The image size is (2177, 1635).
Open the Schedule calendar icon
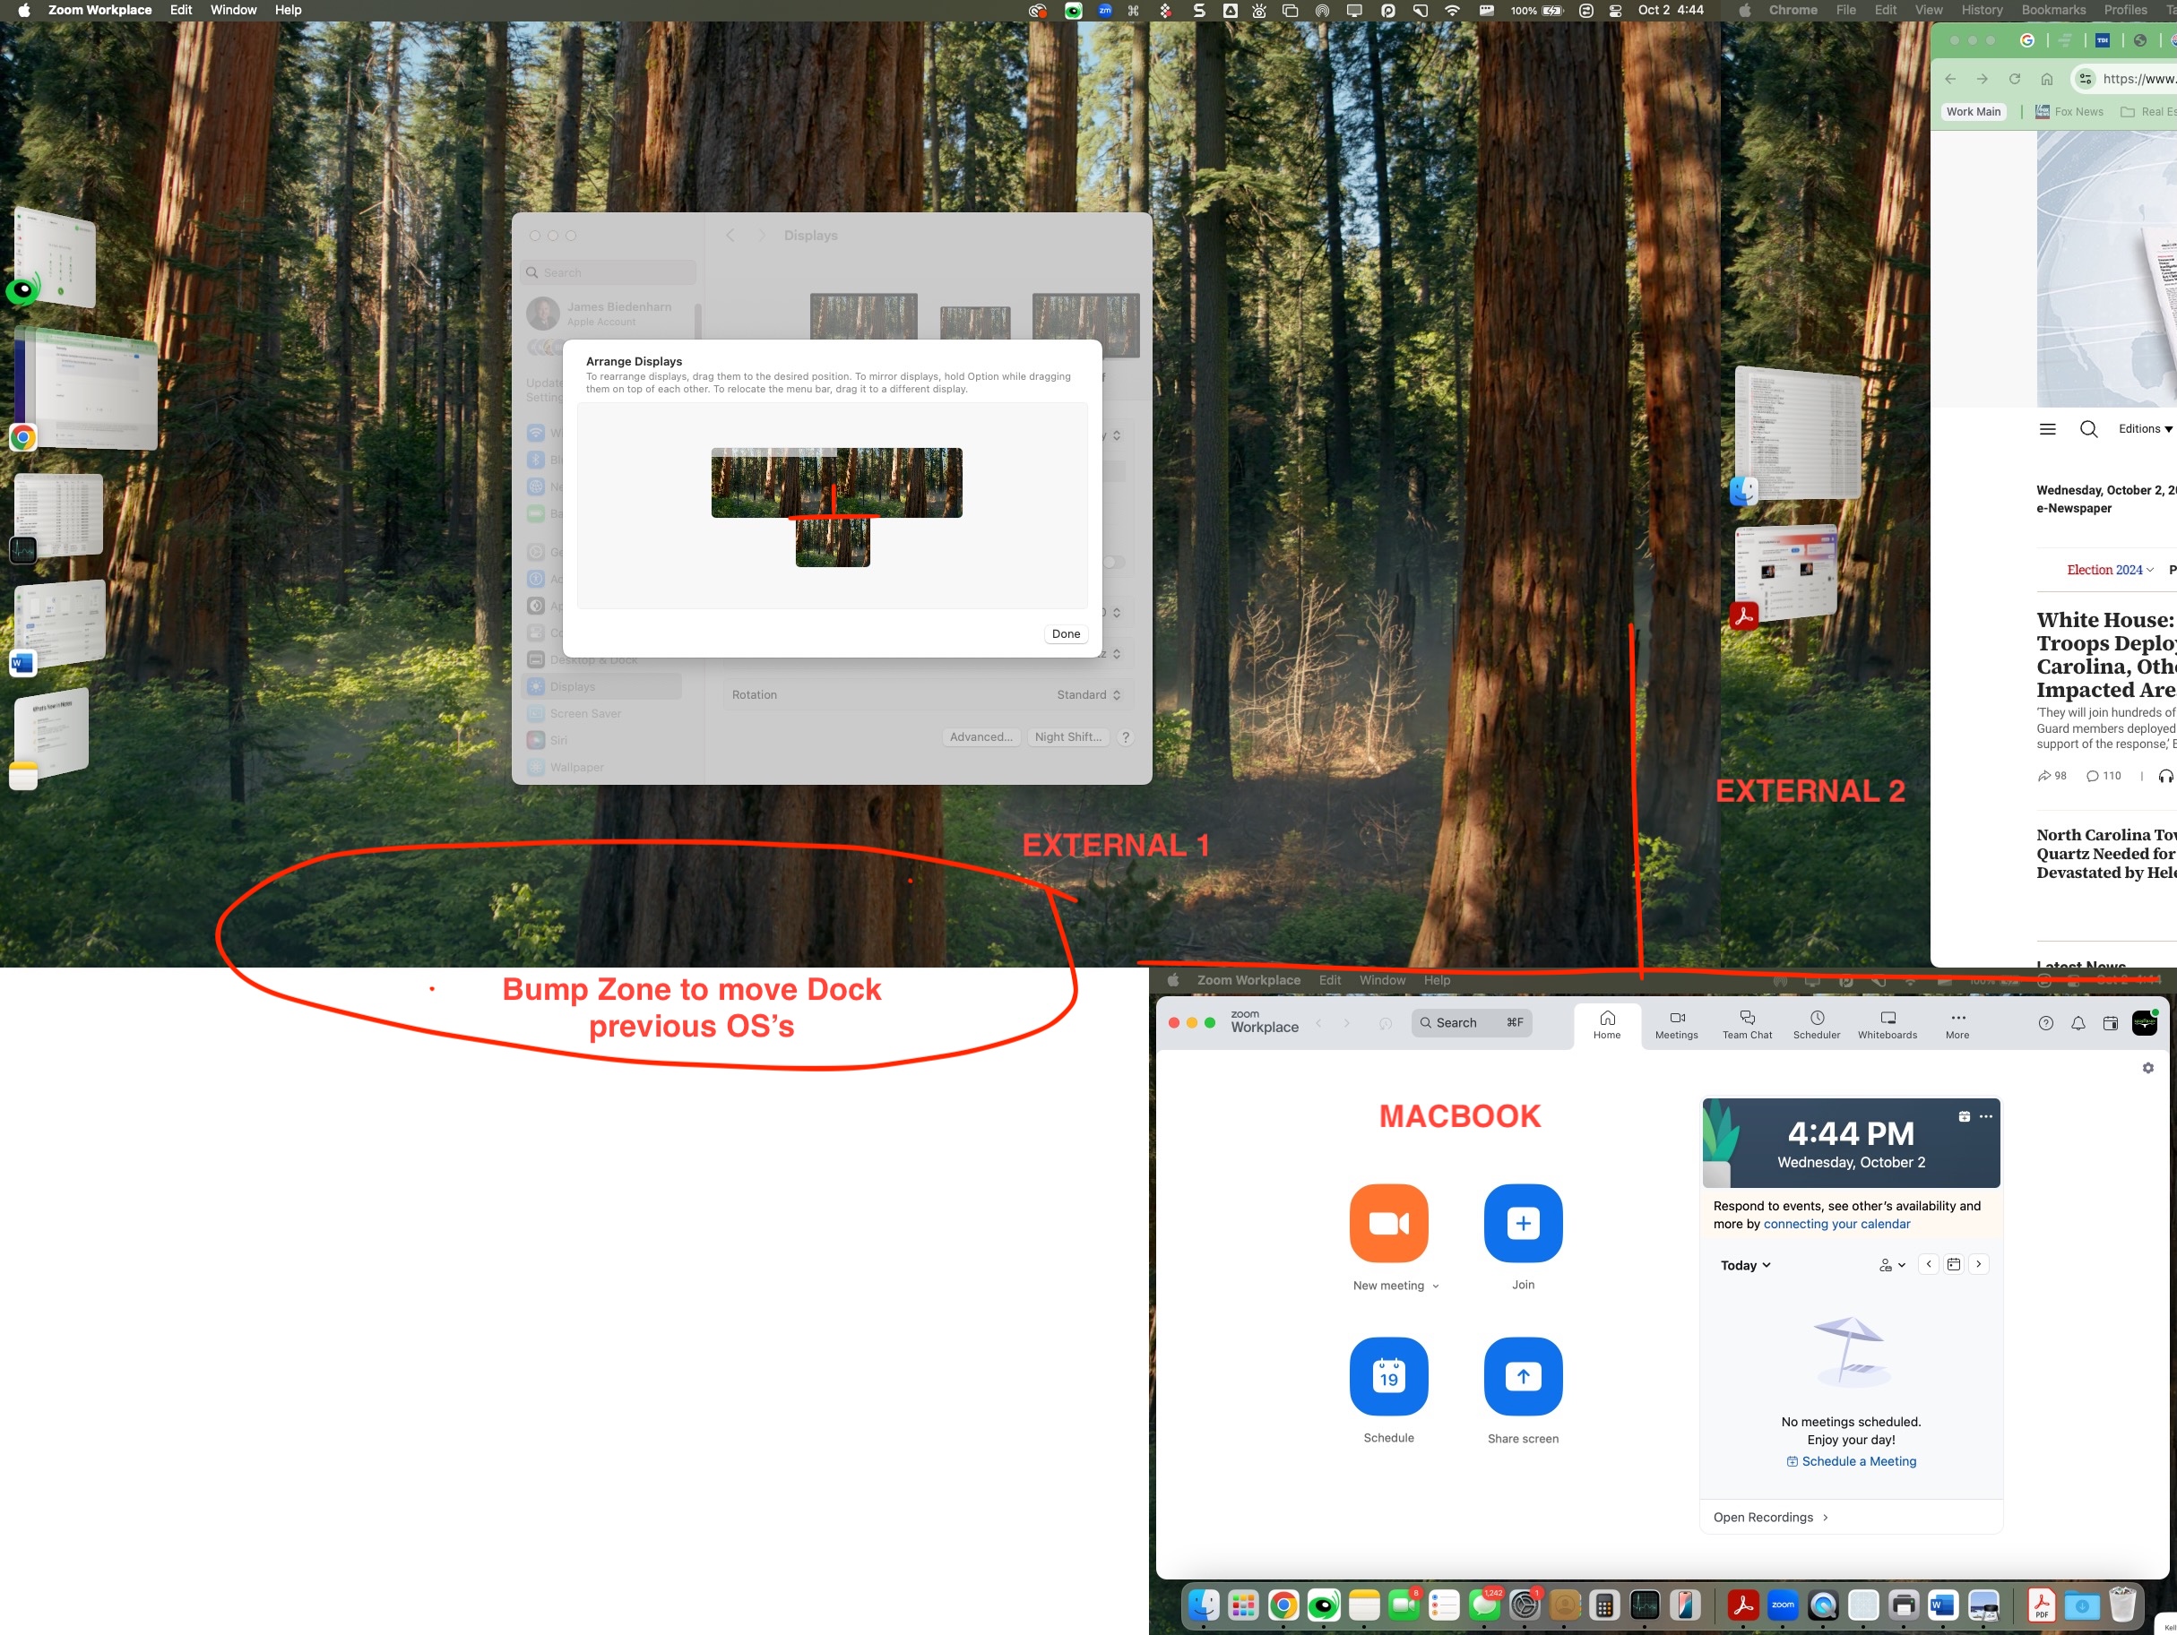pyautogui.click(x=1387, y=1375)
